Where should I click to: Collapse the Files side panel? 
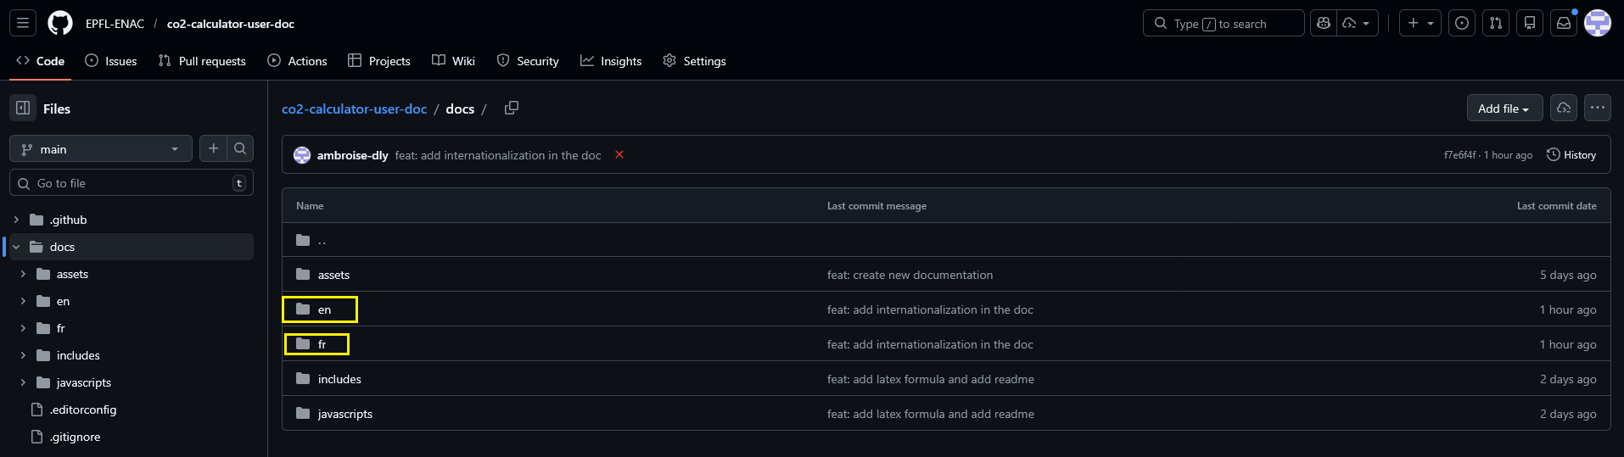coord(24,108)
